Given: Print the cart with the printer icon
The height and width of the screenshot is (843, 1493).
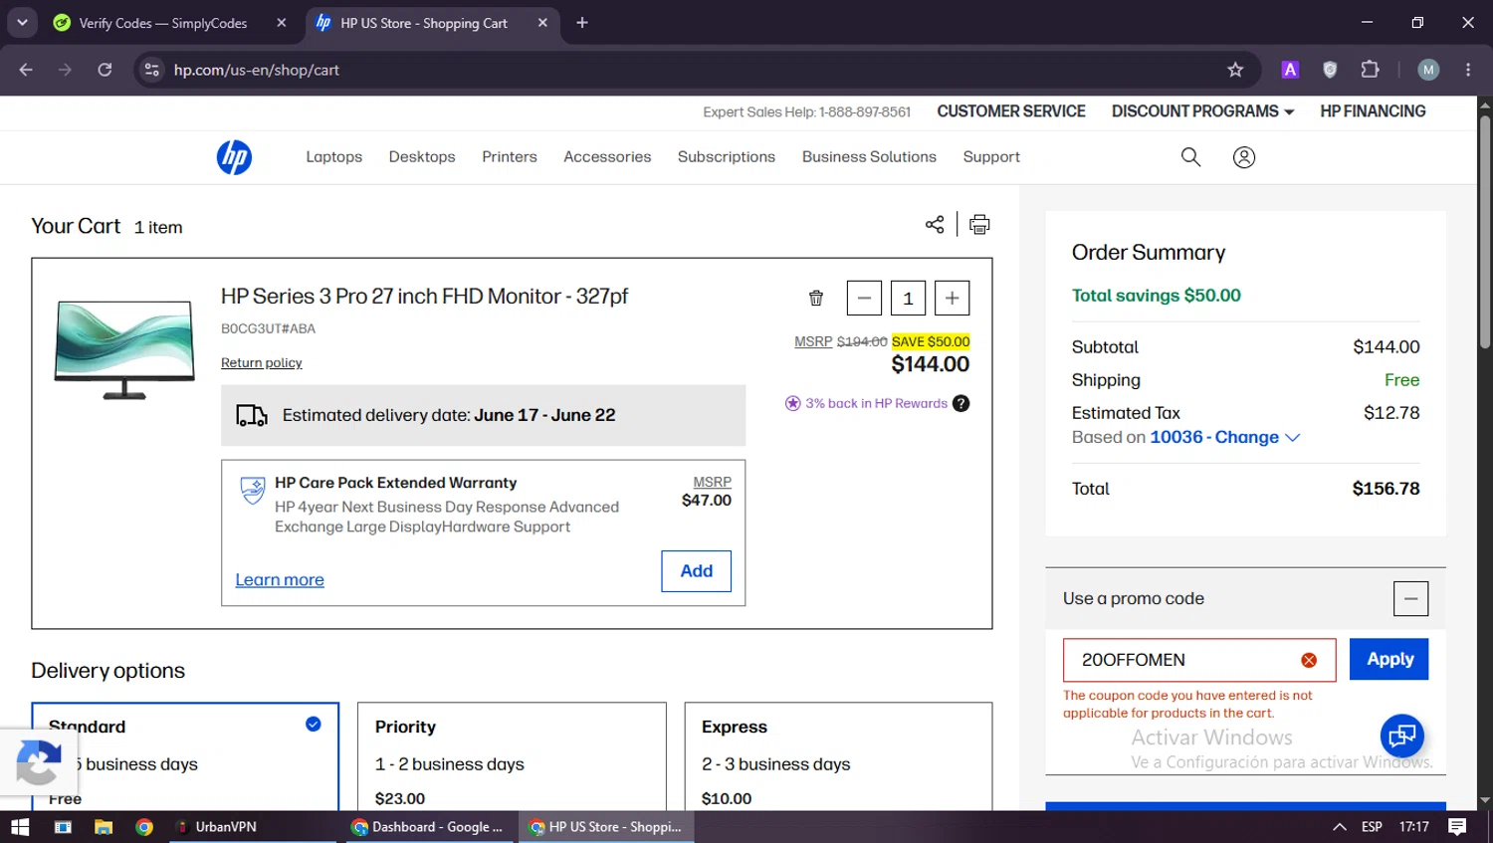Looking at the screenshot, I should (979, 225).
